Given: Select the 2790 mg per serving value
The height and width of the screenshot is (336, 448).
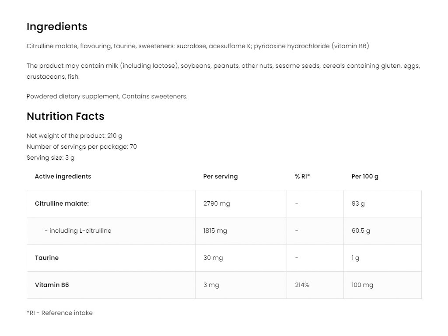Looking at the screenshot, I should [217, 203].
